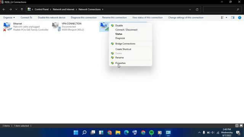
Task: Open the clock and date flyout
Action: tap(227, 132)
